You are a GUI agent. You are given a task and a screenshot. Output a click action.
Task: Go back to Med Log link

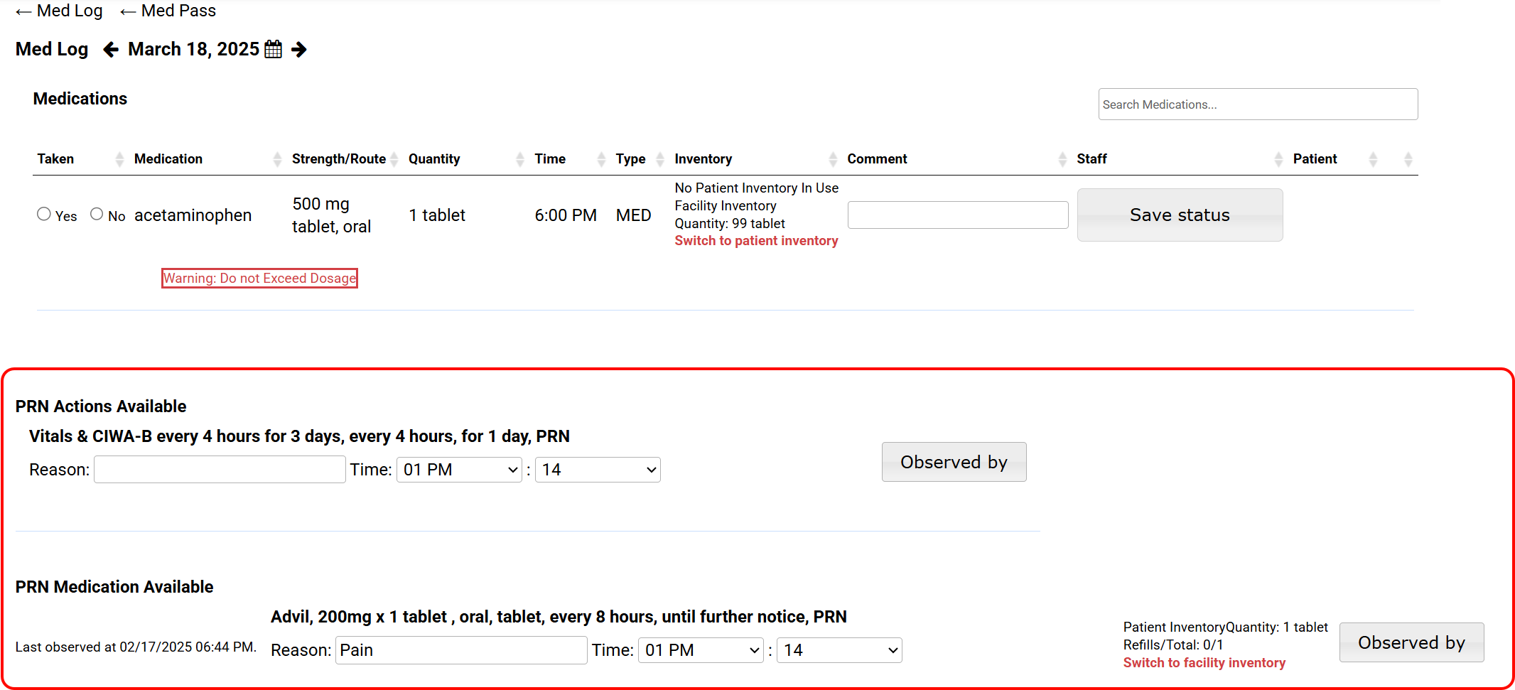coord(60,11)
